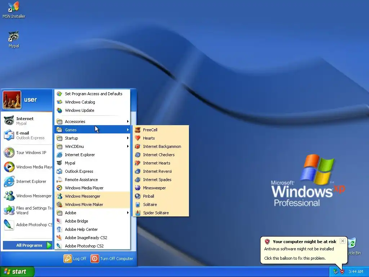369x277 pixels.
Task: Expand the Startup submenu
Action: tap(92, 138)
